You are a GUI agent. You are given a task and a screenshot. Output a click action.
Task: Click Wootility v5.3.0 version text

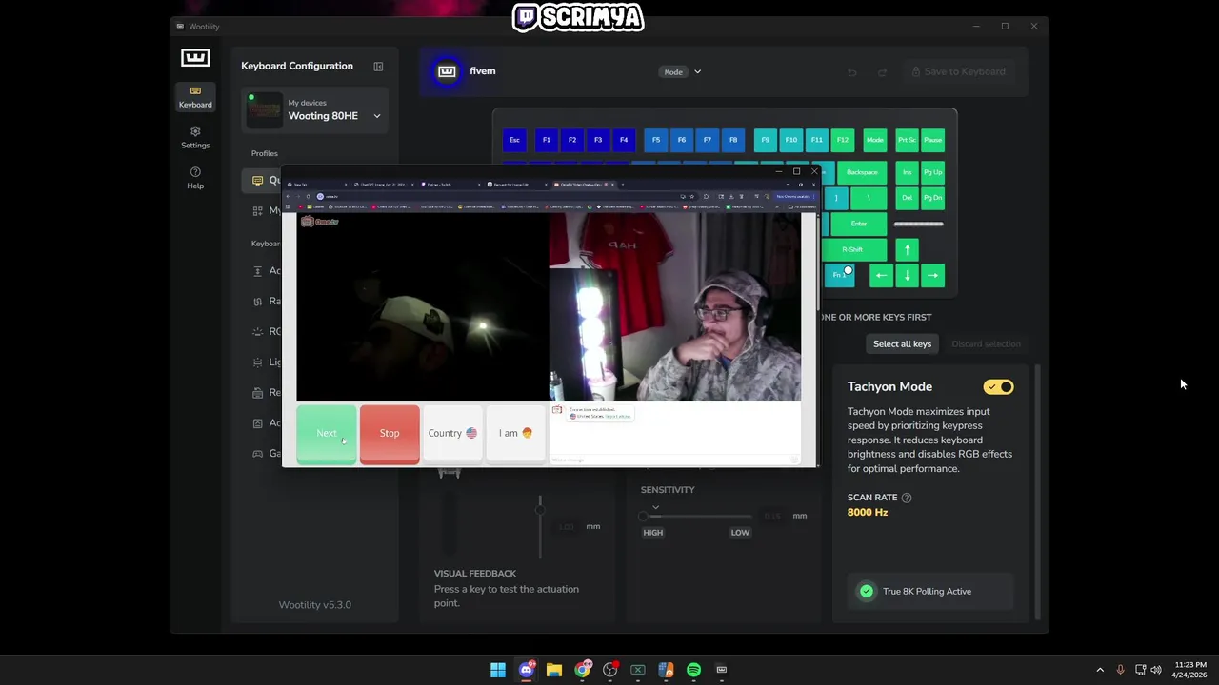coord(315,605)
